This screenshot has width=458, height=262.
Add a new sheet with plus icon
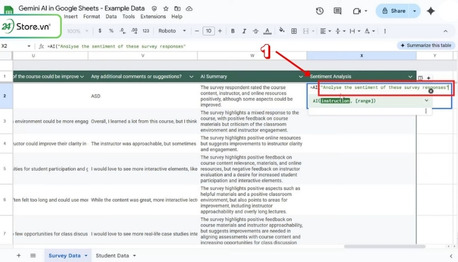[18, 255]
